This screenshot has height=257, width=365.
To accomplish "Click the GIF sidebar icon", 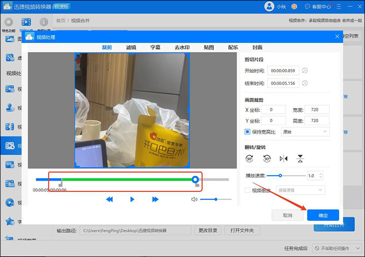I will 10,165.
